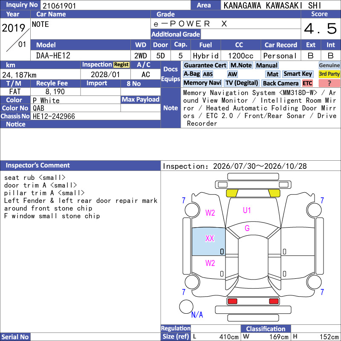Click the Inquiry No value 21061901

point(59,6)
